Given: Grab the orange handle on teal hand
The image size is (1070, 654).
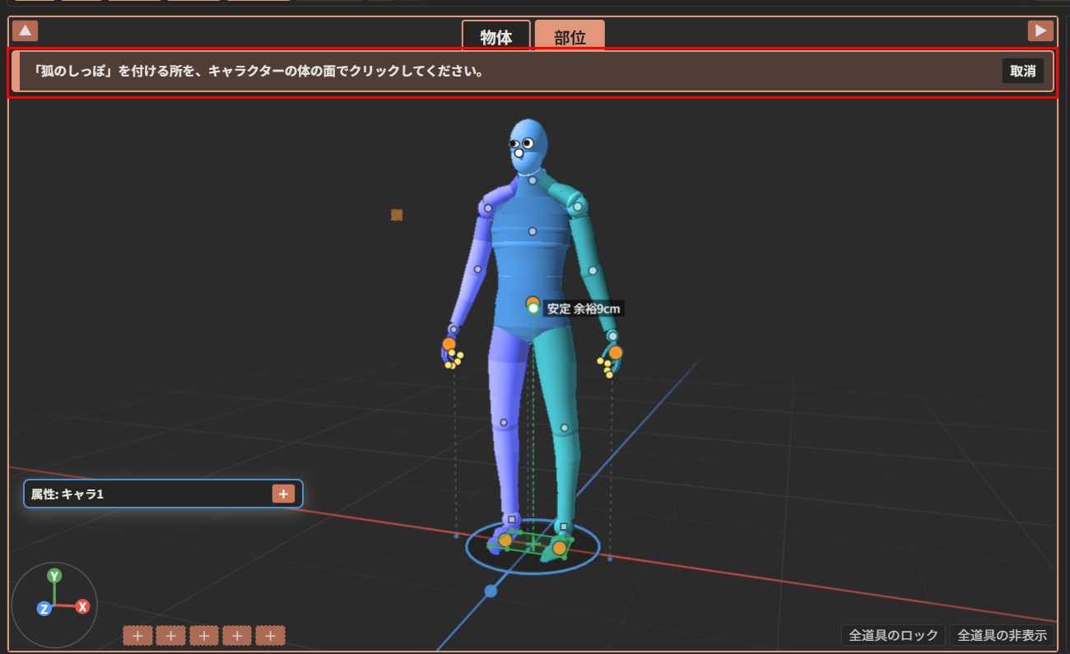Looking at the screenshot, I should click(x=616, y=352).
